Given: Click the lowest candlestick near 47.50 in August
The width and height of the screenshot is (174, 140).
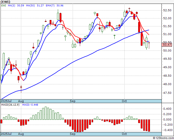Looking at the screenshot, I should click(x=21, y=89).
